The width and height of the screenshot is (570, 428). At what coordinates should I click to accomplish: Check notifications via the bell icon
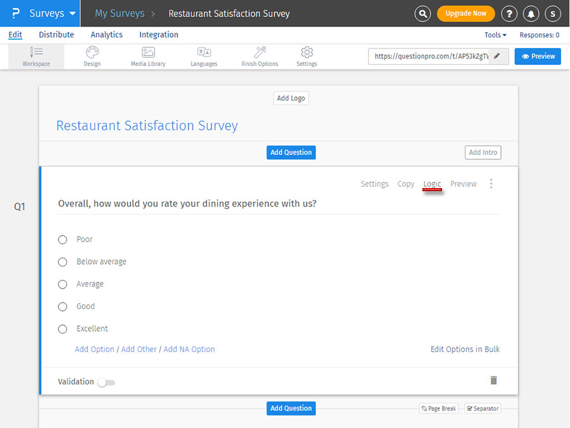pos(531,13)
